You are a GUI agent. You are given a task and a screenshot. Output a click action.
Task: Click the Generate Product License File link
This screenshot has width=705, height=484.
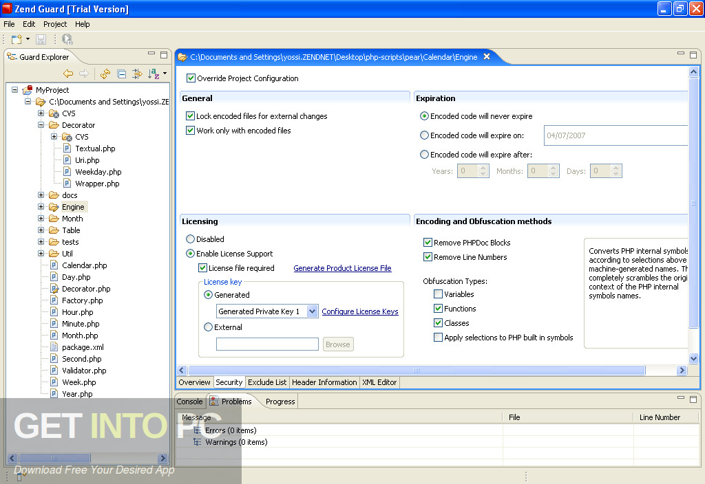pos(342,268)
